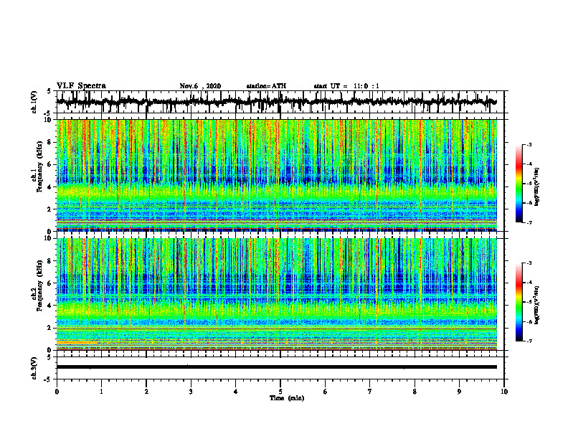Viewport: 568px width, 439px height.
Task: Select the "Nov.6 , 2020" date text
Action: (200, 86)
